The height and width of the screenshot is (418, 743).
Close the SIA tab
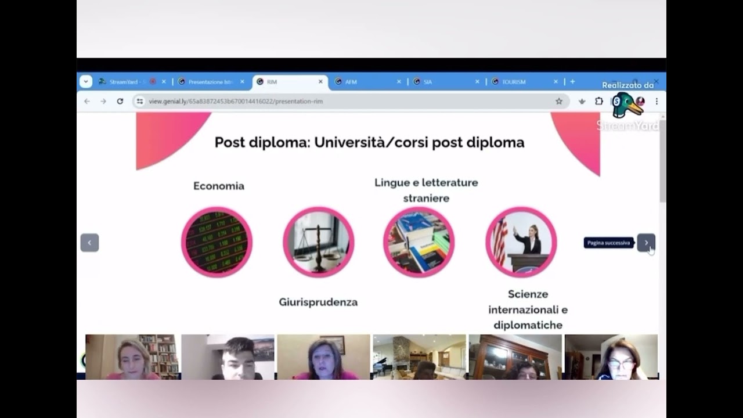click(x=477, y=82)
